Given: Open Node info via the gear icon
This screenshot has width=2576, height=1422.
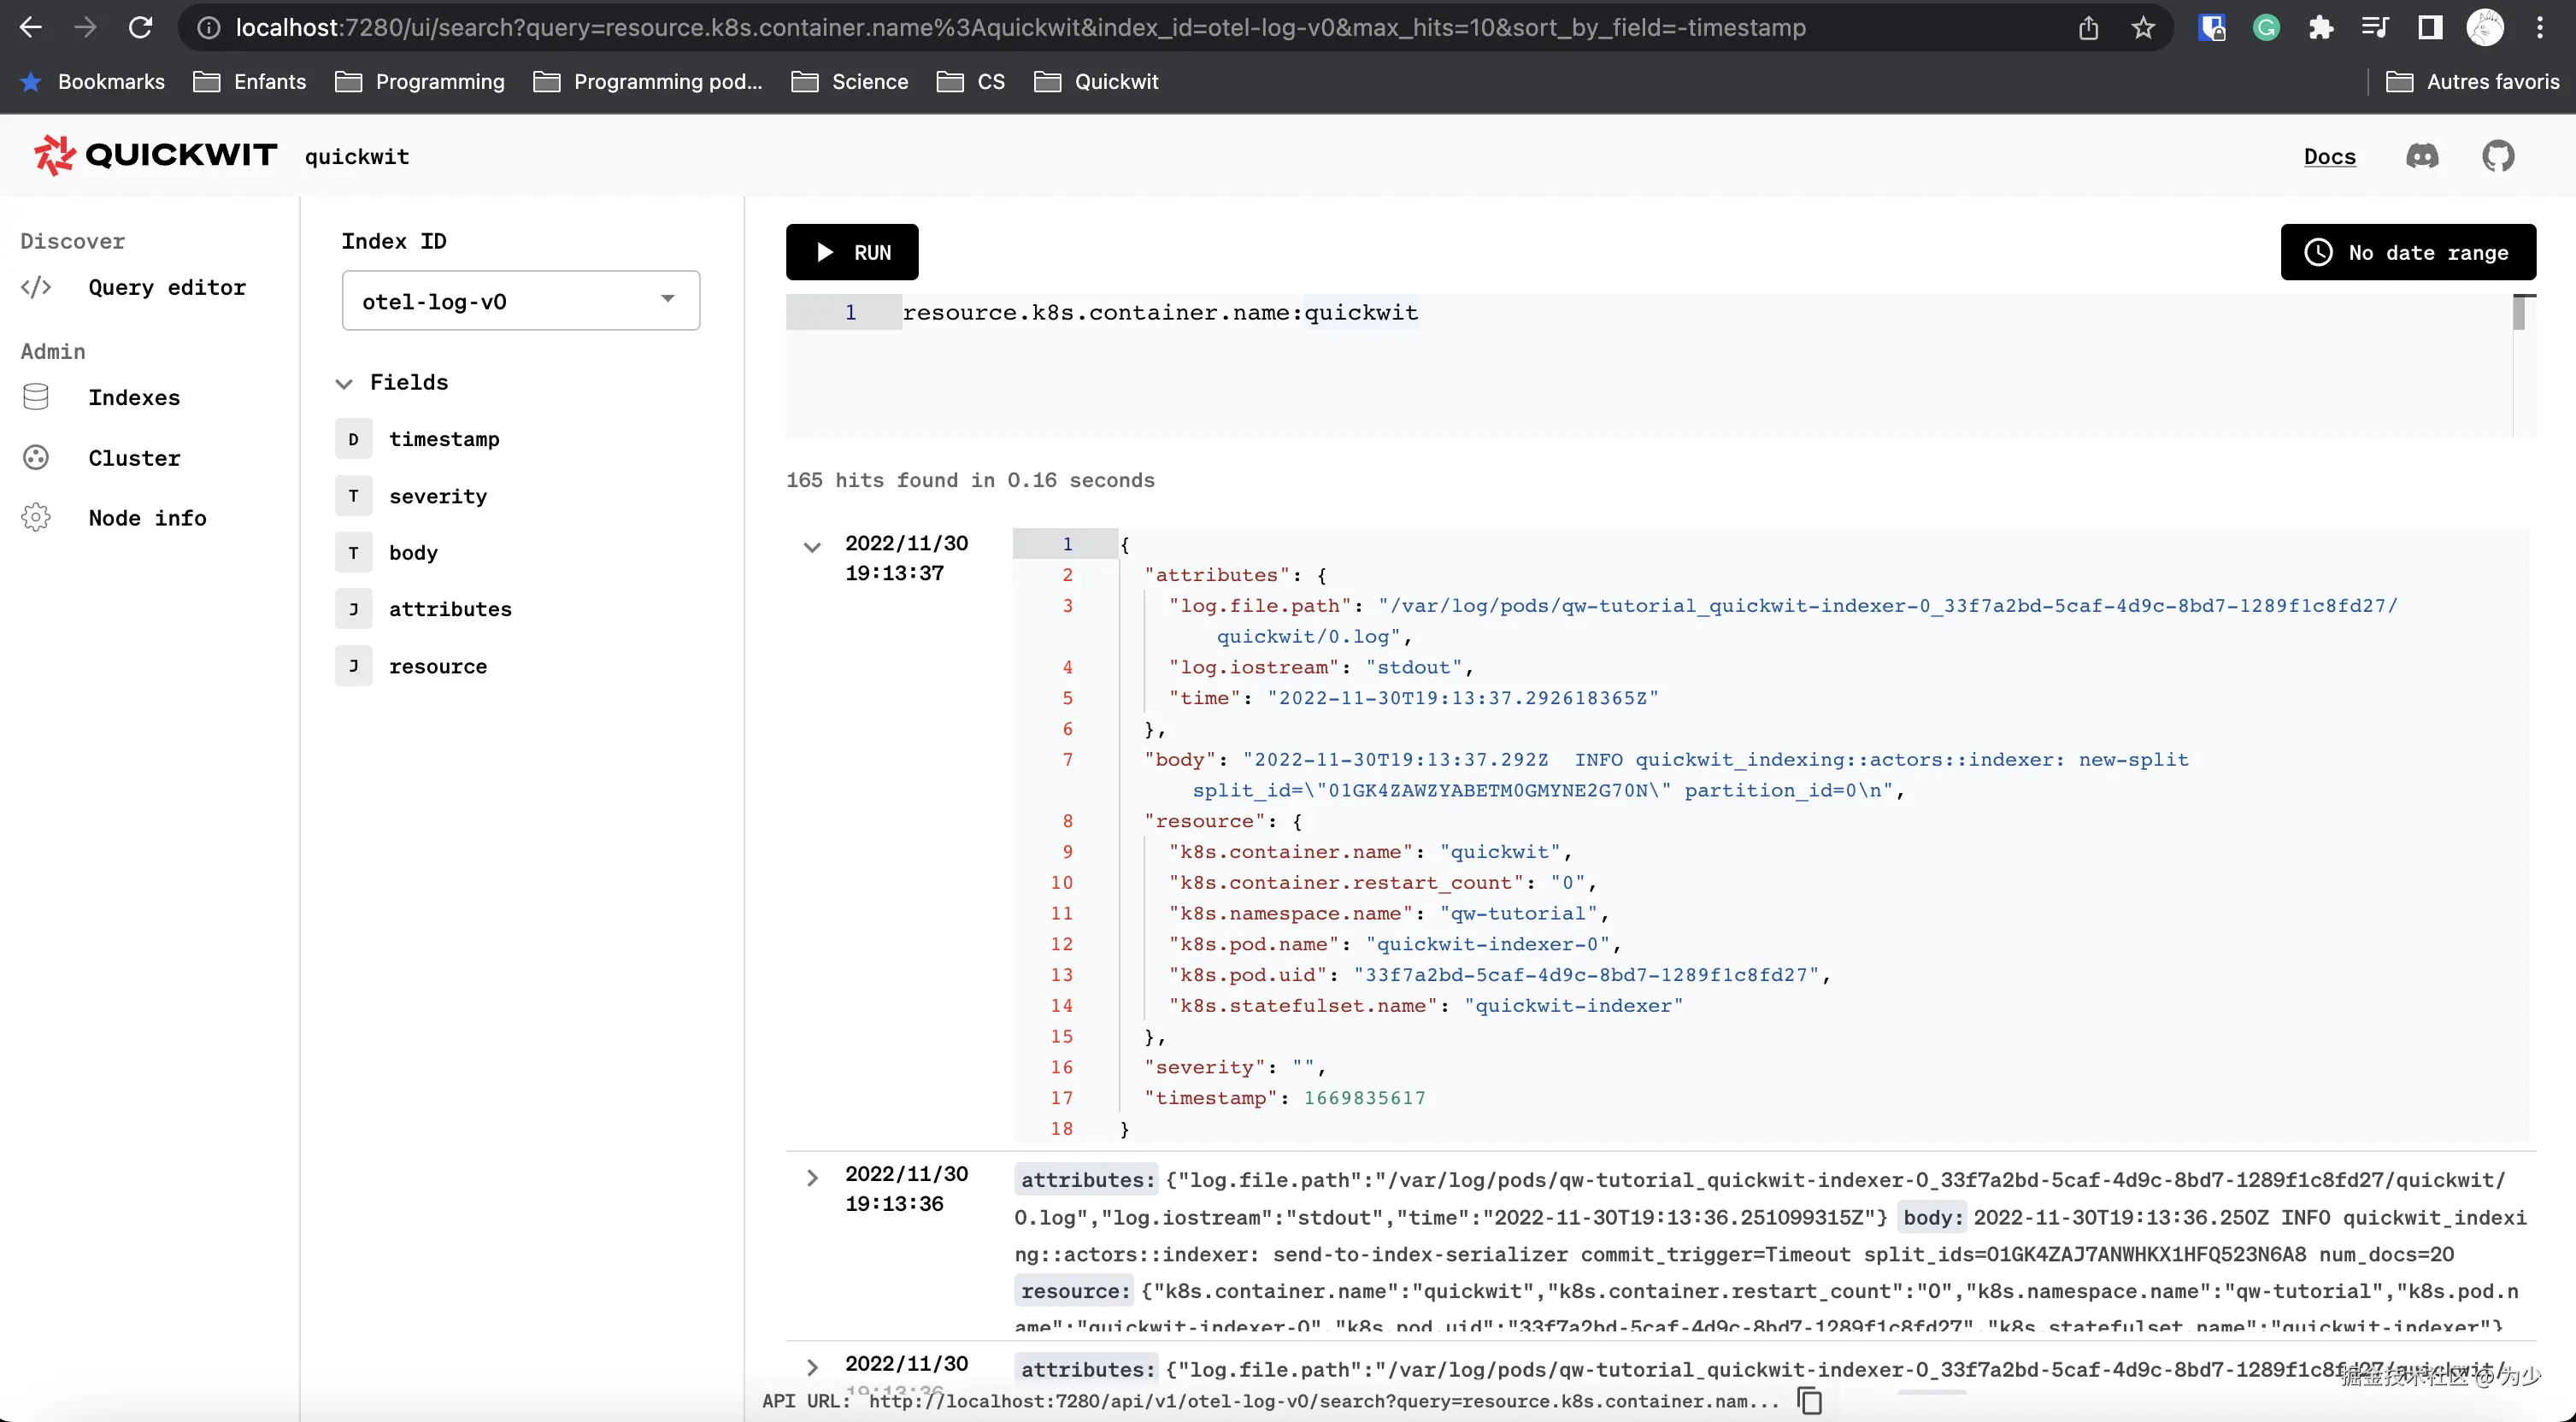Looking at the screenshot, I should (36, 517).
